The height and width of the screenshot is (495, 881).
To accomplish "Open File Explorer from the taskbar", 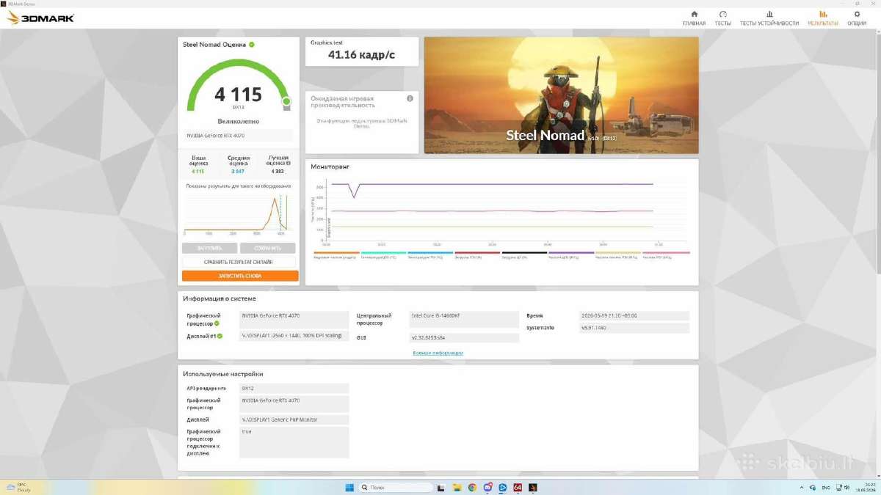I will (x=457, y=487).
